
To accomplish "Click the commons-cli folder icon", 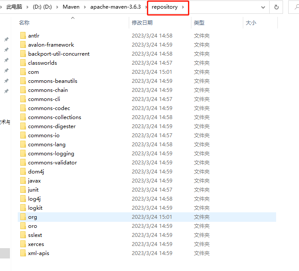I will 23,99.
